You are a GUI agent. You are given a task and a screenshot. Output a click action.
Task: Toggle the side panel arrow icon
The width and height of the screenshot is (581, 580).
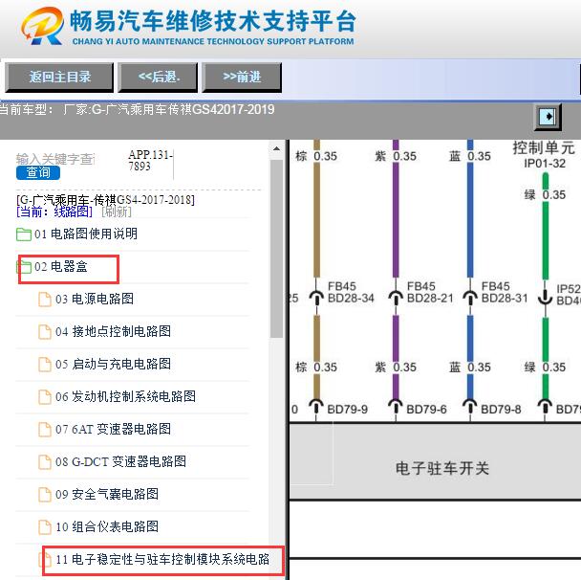pos(548,117)
